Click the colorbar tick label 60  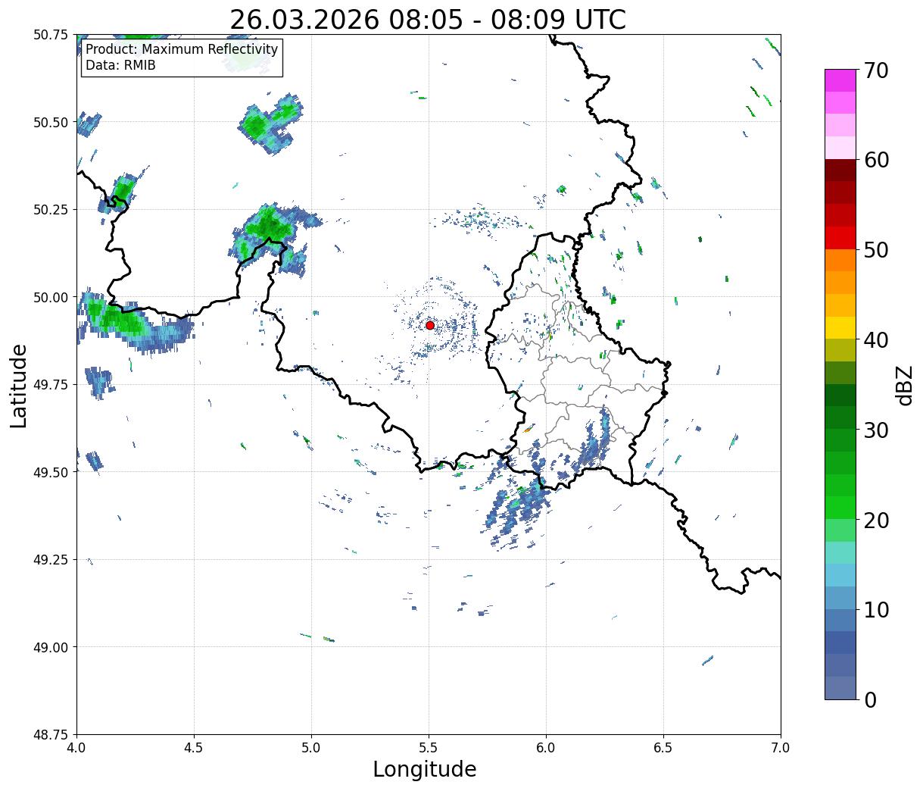pyautogui.click(x=876, y=160)
